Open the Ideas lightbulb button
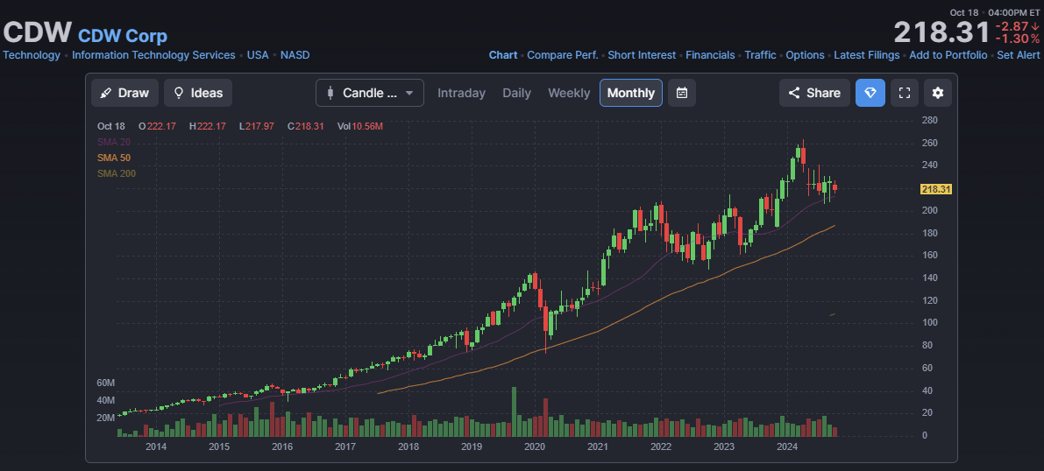The width and height of the screenshot is (1044, 471). [198, 93]
